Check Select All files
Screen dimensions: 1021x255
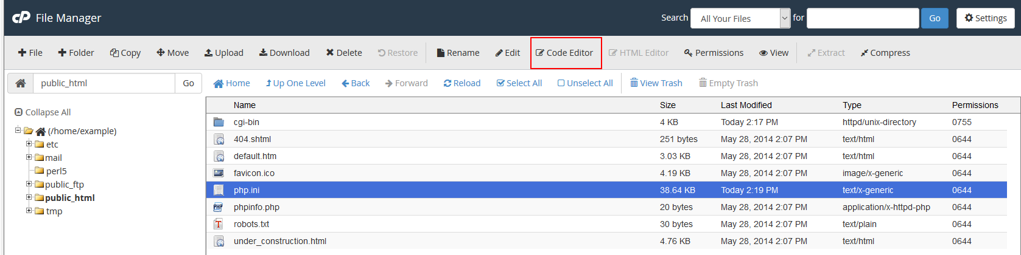pos(519,83)
